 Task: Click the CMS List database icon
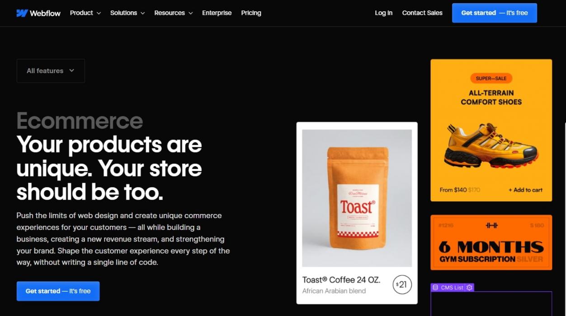435,288
